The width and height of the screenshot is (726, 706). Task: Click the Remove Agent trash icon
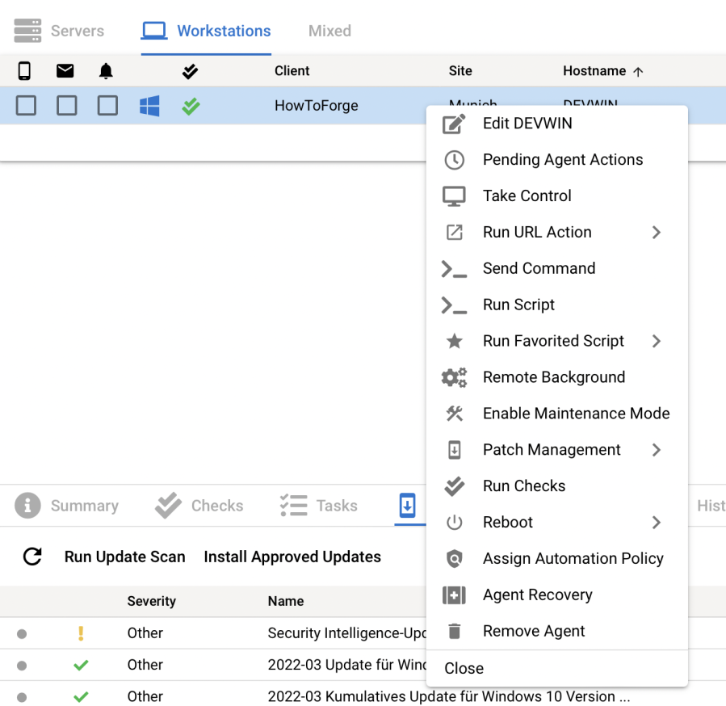coord(455,632)
